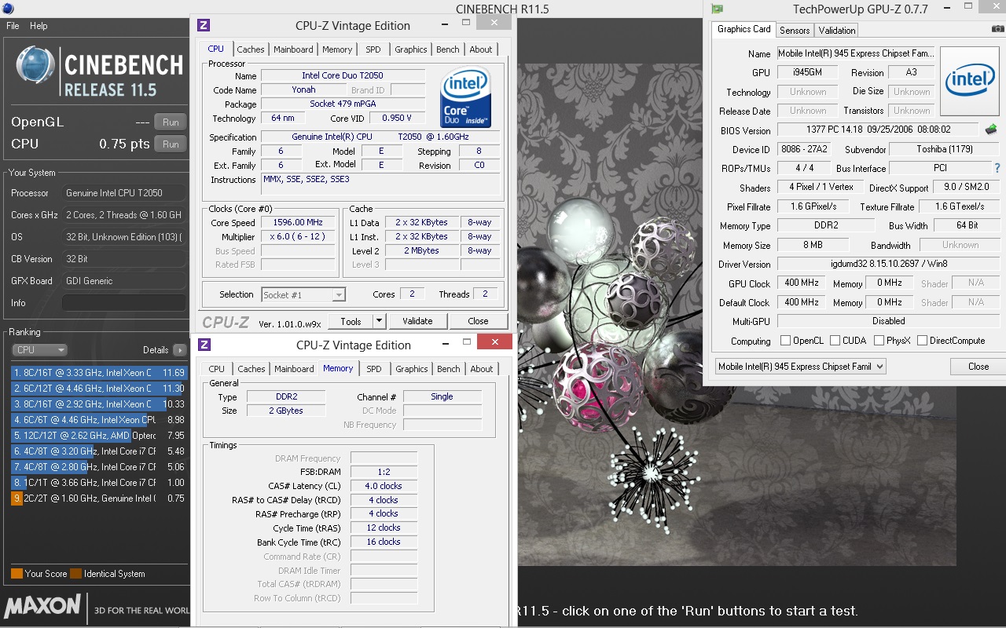Open Bench tab in CPU-Z processor window
1006x628 pixels.
(448, 49)
